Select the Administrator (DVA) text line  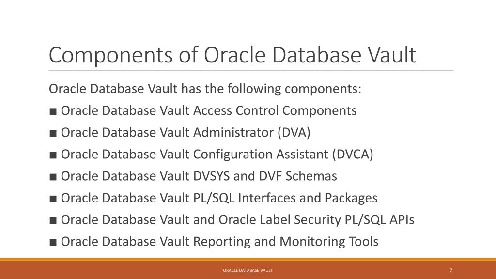[186, 133]
